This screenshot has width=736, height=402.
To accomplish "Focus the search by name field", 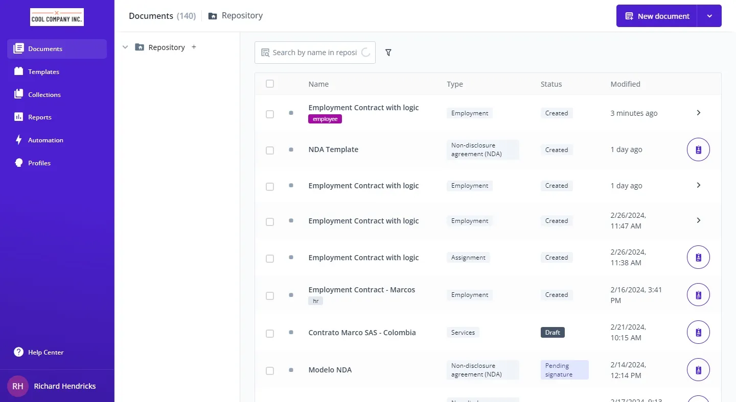I will pyautogui.click(x=314, y=53).
